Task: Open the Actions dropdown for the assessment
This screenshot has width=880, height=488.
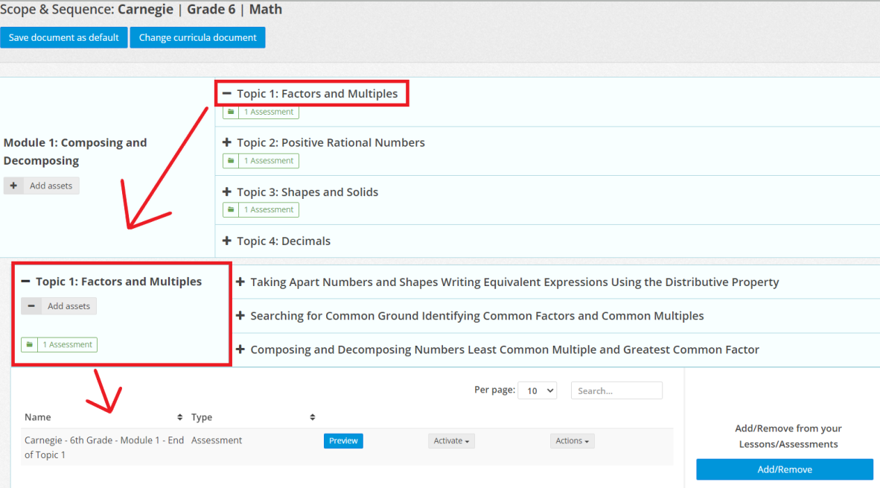Action: [572, 441]
